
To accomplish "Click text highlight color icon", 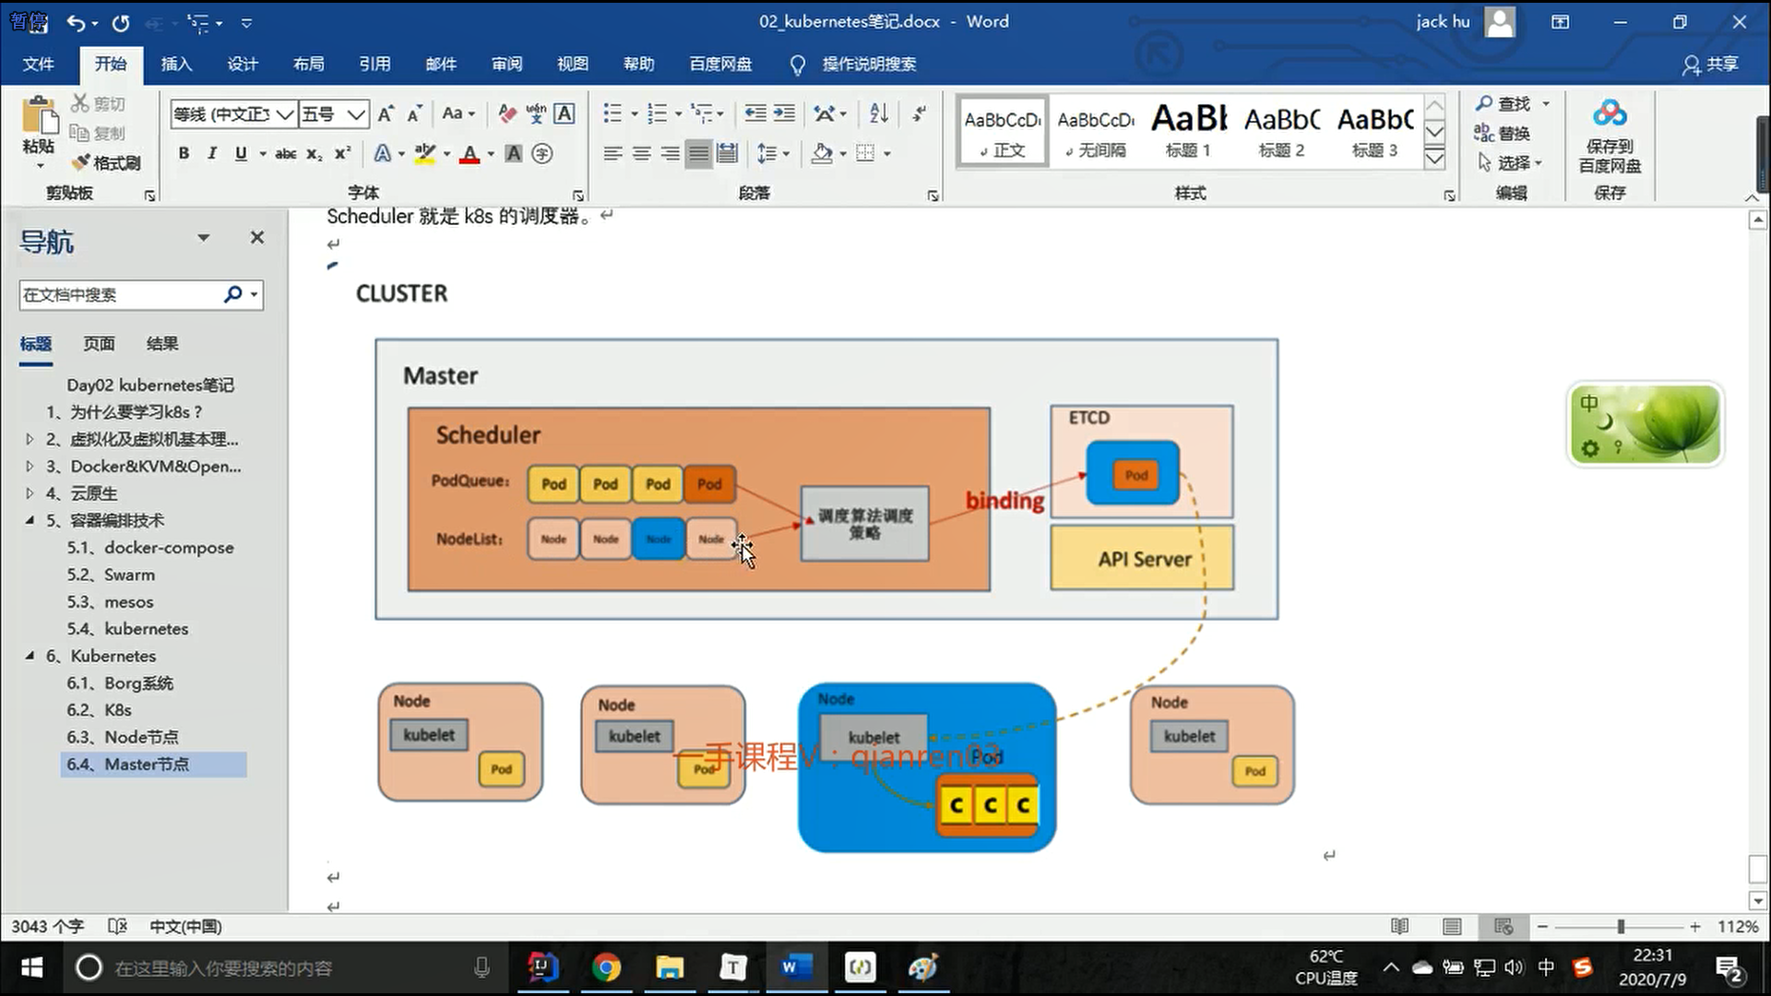I will point(424,154).
